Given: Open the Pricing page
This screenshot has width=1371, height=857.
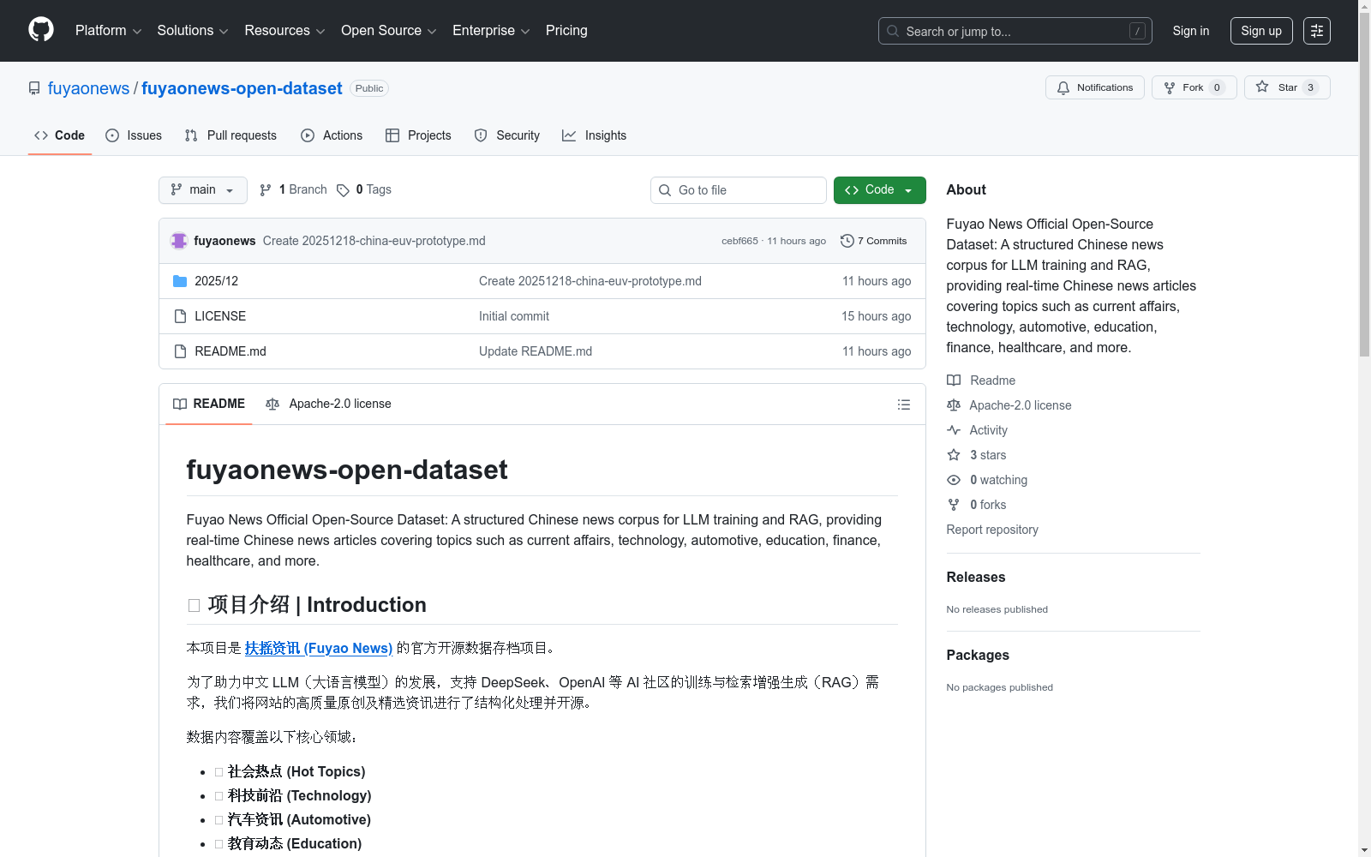Looking at the screenshot, I should (566, 31).
